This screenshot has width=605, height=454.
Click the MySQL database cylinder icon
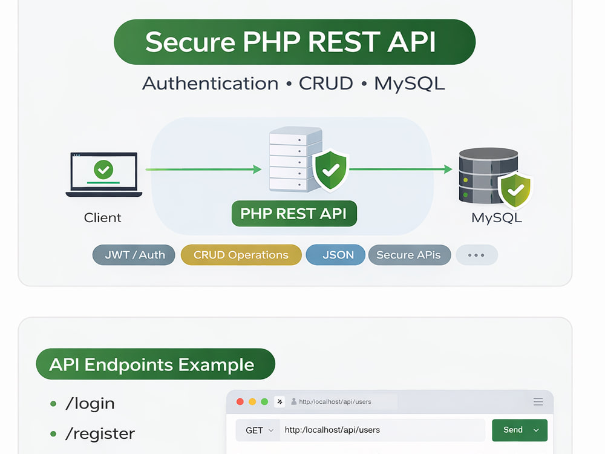point(488,176)
